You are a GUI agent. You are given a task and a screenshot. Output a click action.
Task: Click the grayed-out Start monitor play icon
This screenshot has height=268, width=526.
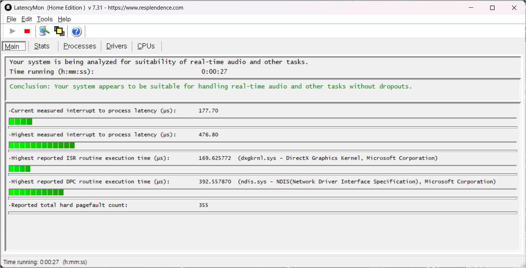[x=13, y=31]
